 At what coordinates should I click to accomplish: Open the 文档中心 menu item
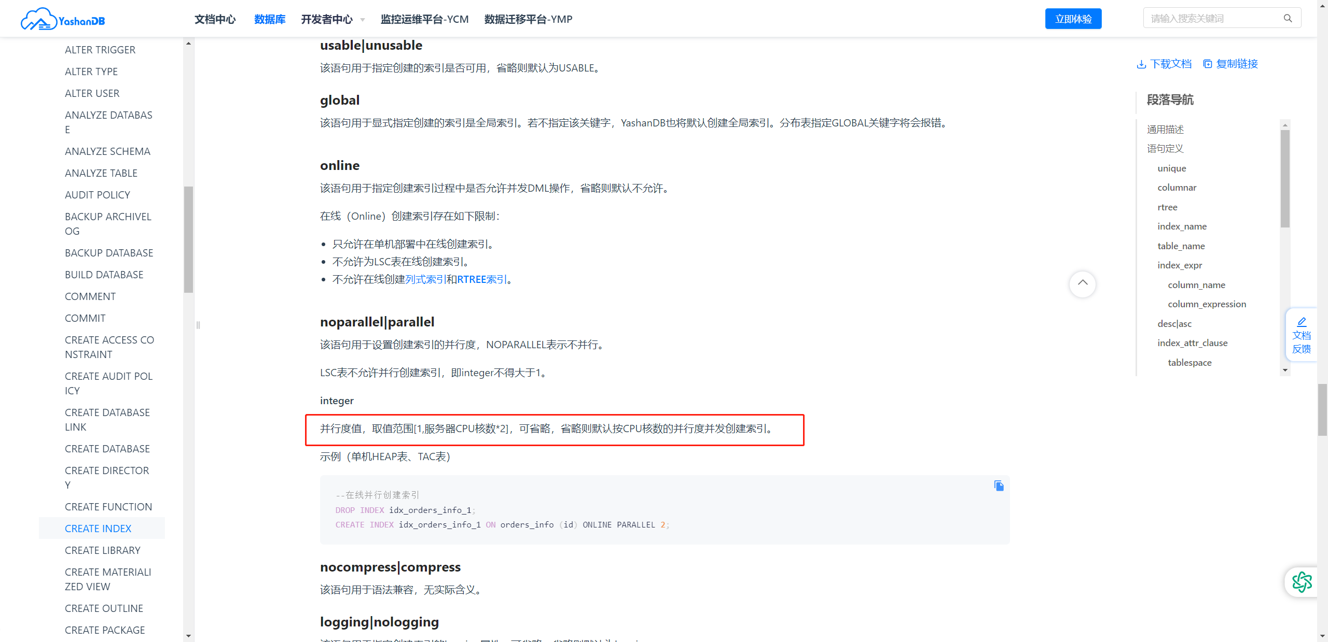click(x=215, y=20)
